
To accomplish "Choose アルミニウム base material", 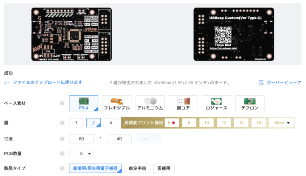I will coord(150,103).
